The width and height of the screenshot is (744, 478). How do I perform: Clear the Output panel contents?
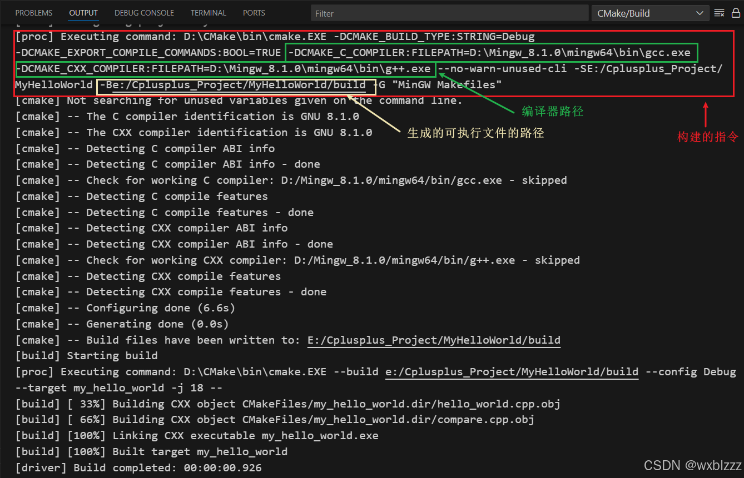point(719,13)
